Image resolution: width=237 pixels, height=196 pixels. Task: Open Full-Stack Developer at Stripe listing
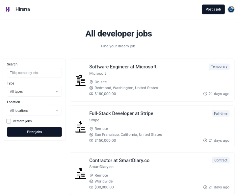point(121,113)
